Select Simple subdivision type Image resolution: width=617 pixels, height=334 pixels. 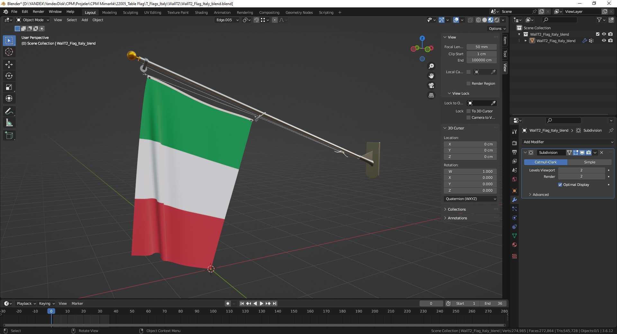point(589,162)
